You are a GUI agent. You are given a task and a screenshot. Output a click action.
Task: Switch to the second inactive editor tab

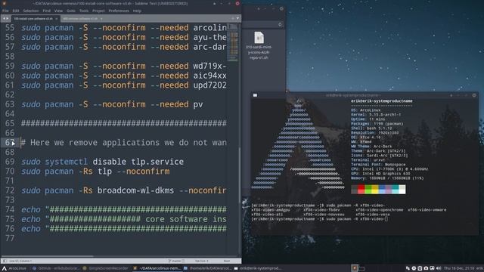80,19
